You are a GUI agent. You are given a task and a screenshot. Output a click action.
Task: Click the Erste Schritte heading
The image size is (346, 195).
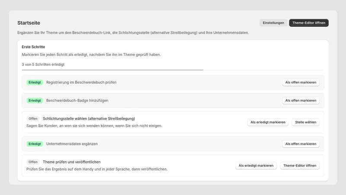33,47
